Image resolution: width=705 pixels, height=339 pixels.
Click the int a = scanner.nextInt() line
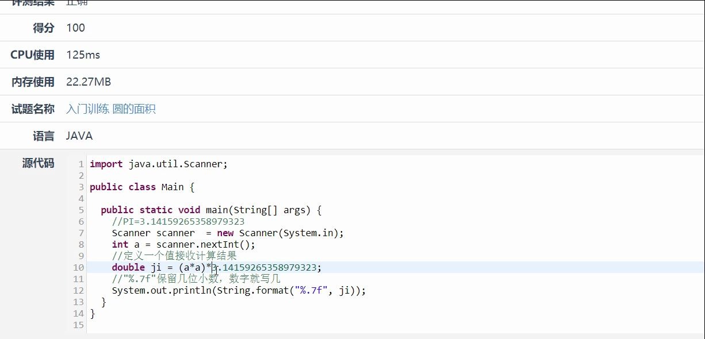[183, 245]
